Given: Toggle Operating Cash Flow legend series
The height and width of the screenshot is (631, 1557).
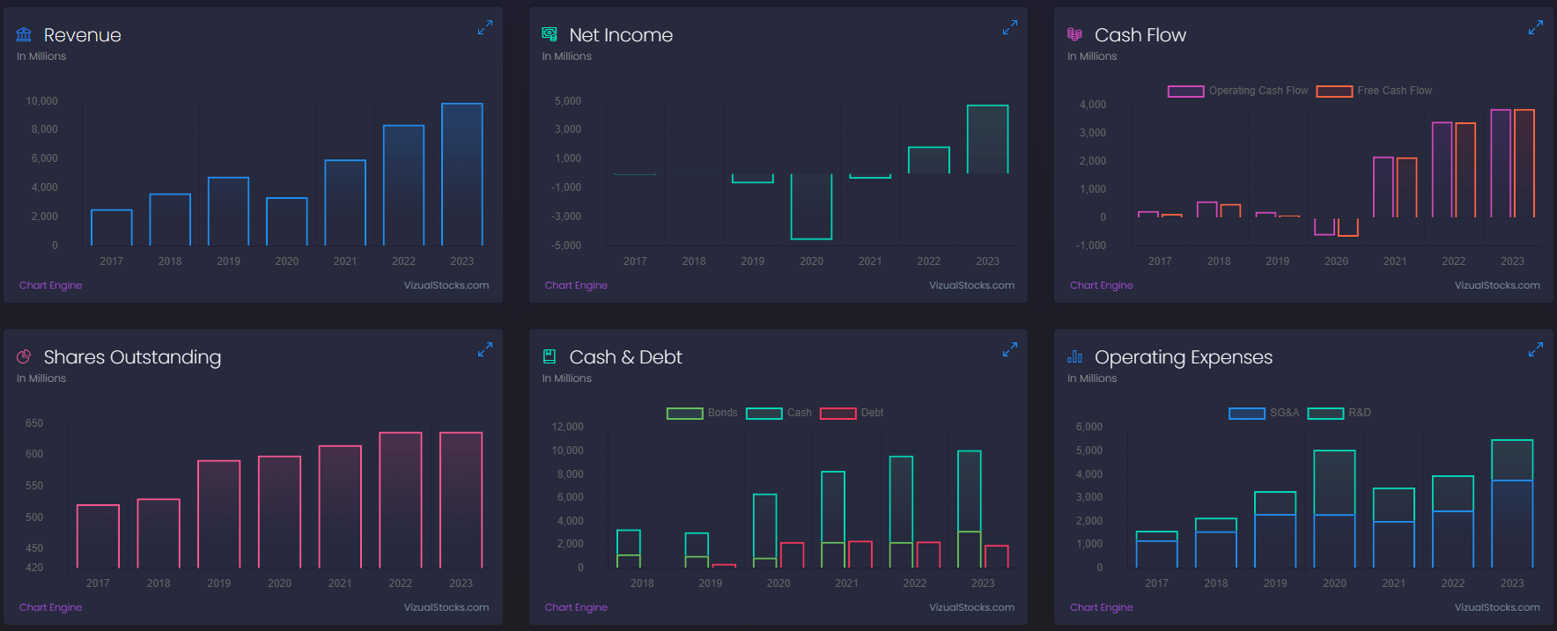Looking at the screenshot, I should [1238, 91].
